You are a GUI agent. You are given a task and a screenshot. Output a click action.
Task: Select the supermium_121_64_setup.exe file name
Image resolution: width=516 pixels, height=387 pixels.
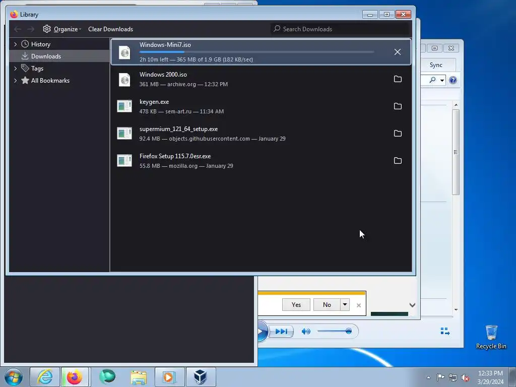(x=178, y=129)
